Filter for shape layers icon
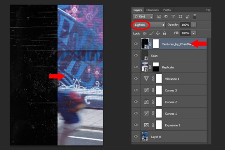Screen dimensions: 225x150 tap(180, 17)
